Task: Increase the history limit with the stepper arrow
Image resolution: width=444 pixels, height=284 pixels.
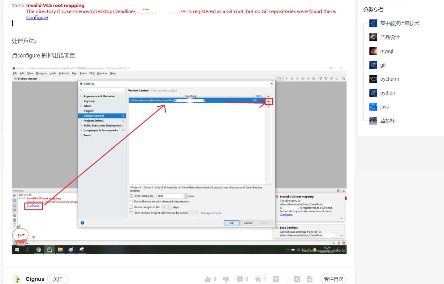Action: (186, 195)
